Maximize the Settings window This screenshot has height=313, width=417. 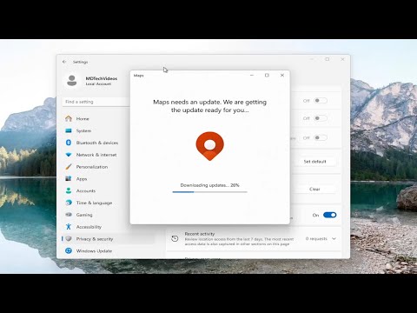point(328,59)
